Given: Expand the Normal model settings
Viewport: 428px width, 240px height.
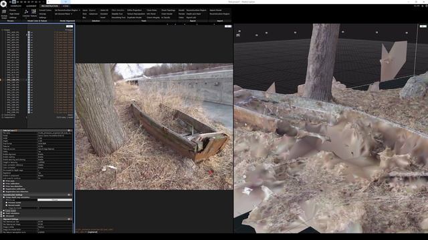Looking at the screenshot, I should (x=7, y=205).
